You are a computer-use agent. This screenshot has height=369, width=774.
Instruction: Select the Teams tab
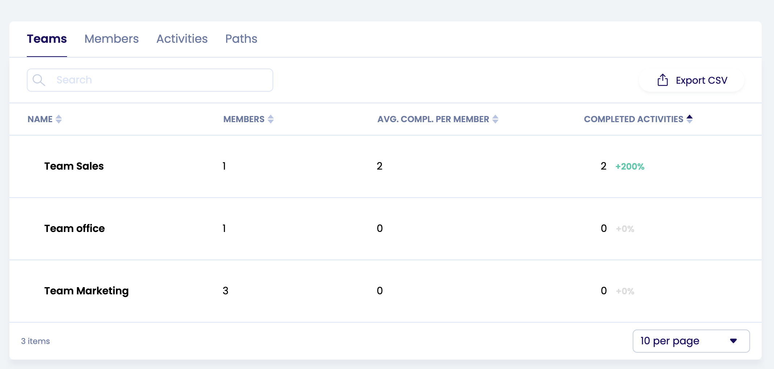pos(47,39)
